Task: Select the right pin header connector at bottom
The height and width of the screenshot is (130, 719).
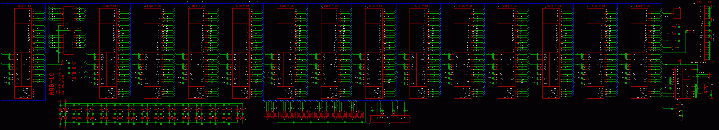Action: point(400,119)
